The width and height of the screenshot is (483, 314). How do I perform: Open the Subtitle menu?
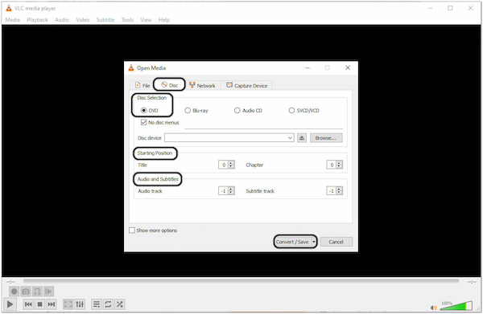105,20
